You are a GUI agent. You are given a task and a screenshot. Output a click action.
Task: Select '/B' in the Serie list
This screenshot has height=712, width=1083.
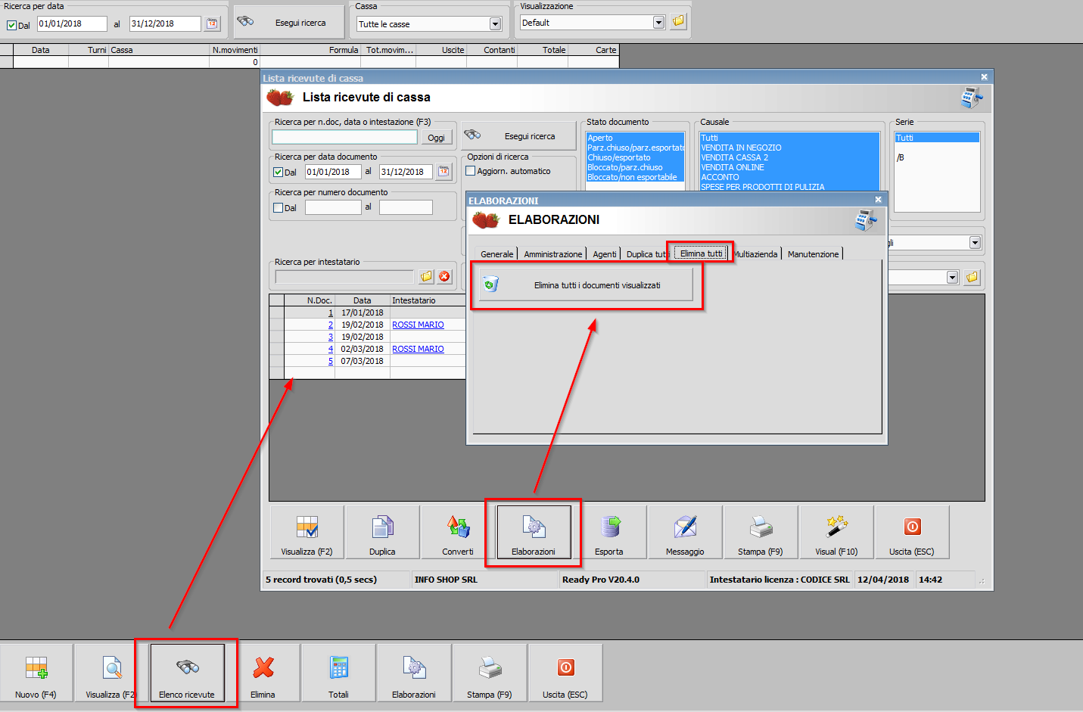(x=937, y=157)
